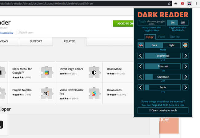This screenshot has height=138, width=200.
Task: Increase Brightness with right arrow
Action: pos(186,56)
